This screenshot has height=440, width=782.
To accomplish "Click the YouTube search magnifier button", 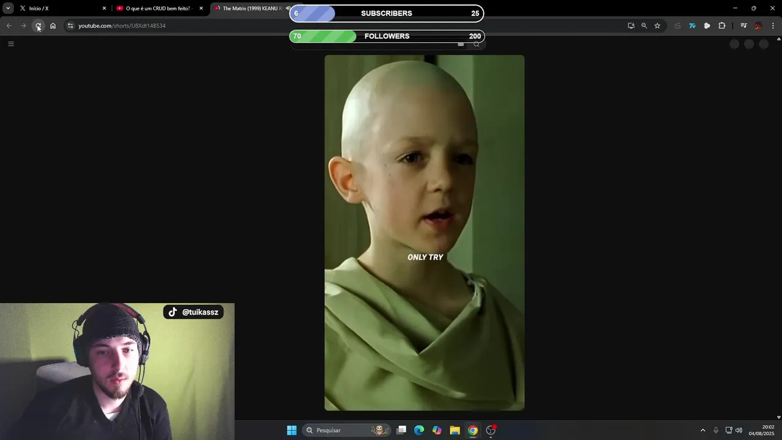I will pos(477,44).
